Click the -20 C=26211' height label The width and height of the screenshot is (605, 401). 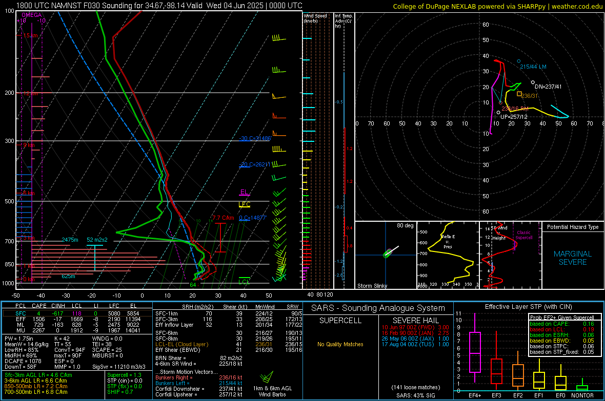tap(255, 164)
